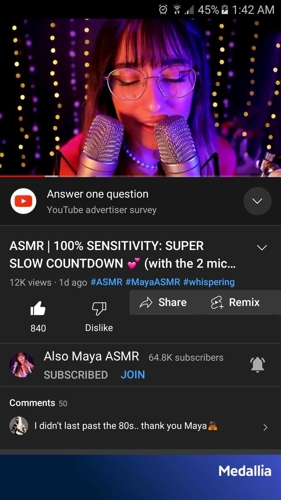Tap the Remix button
Image resolution: width=281 pixels, height=500 pixels.
pos(236,302)
